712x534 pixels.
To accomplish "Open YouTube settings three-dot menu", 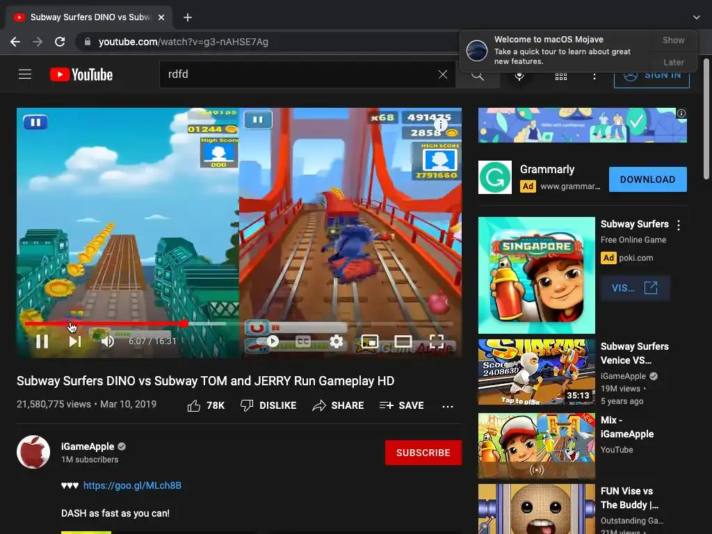I will tap(594, 76).
